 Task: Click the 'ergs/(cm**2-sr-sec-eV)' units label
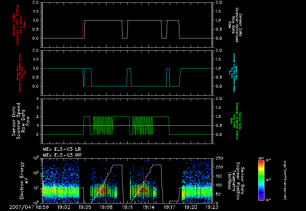click(285, 180)
